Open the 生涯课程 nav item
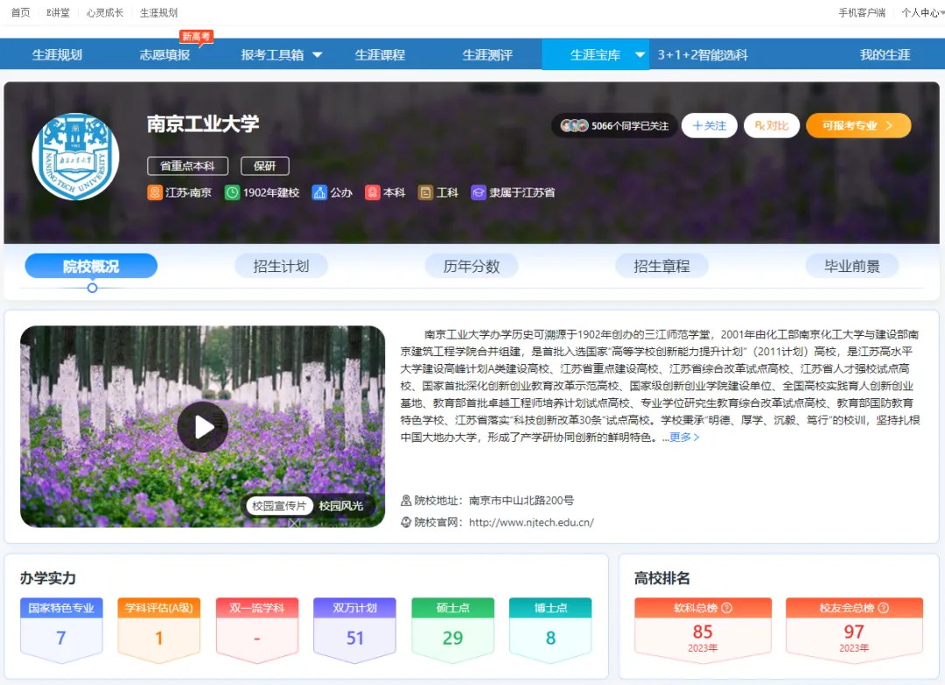The image size is (945, 685). (380, 55)
